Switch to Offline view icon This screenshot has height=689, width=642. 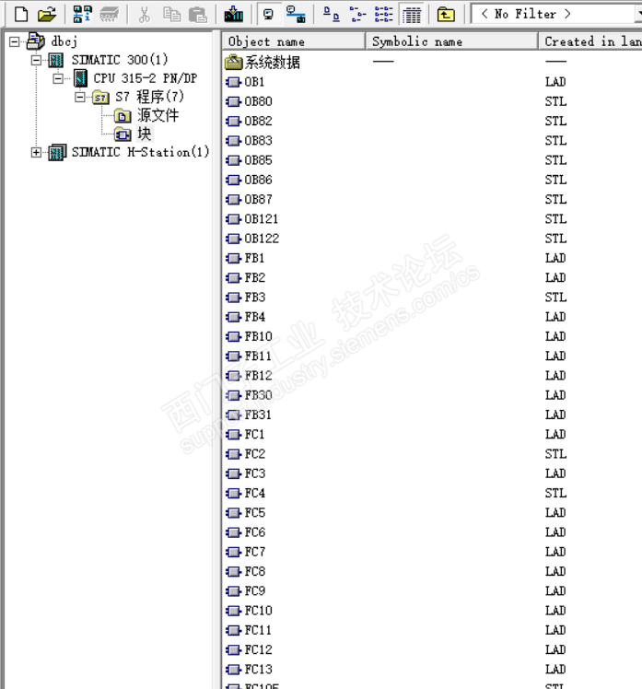pos(268,15)
